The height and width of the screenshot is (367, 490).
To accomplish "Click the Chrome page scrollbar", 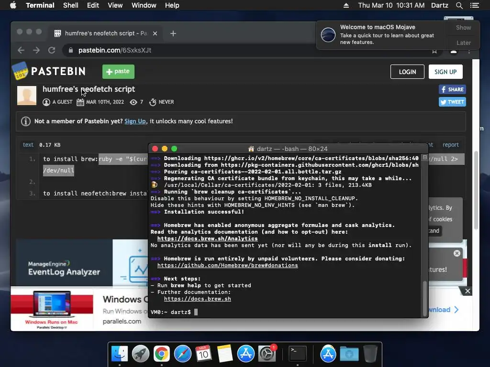I will [x=476, y=190].
